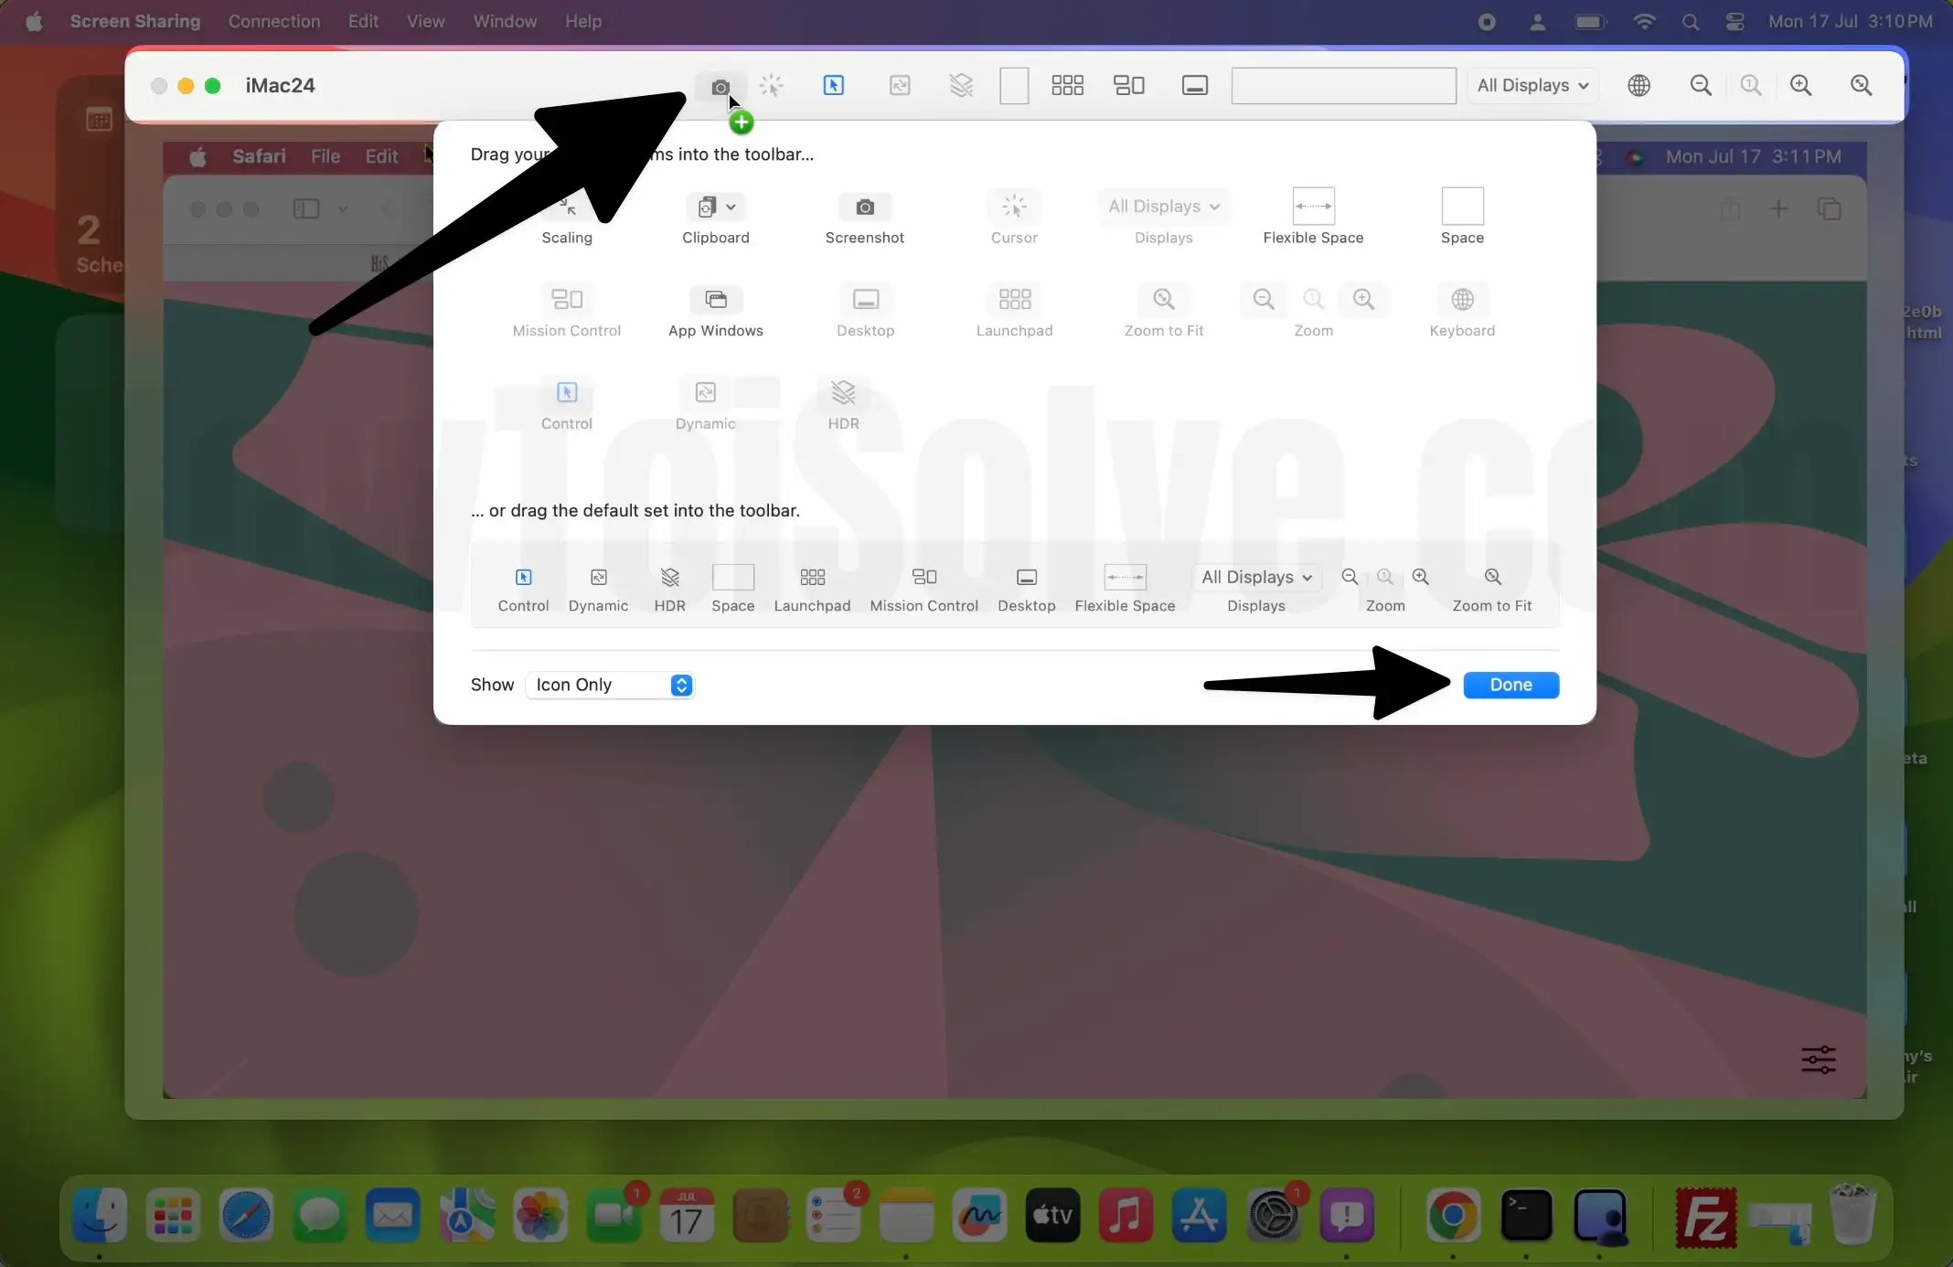
Task: Select the HDR icon in the default set
Action: (669, 578)
